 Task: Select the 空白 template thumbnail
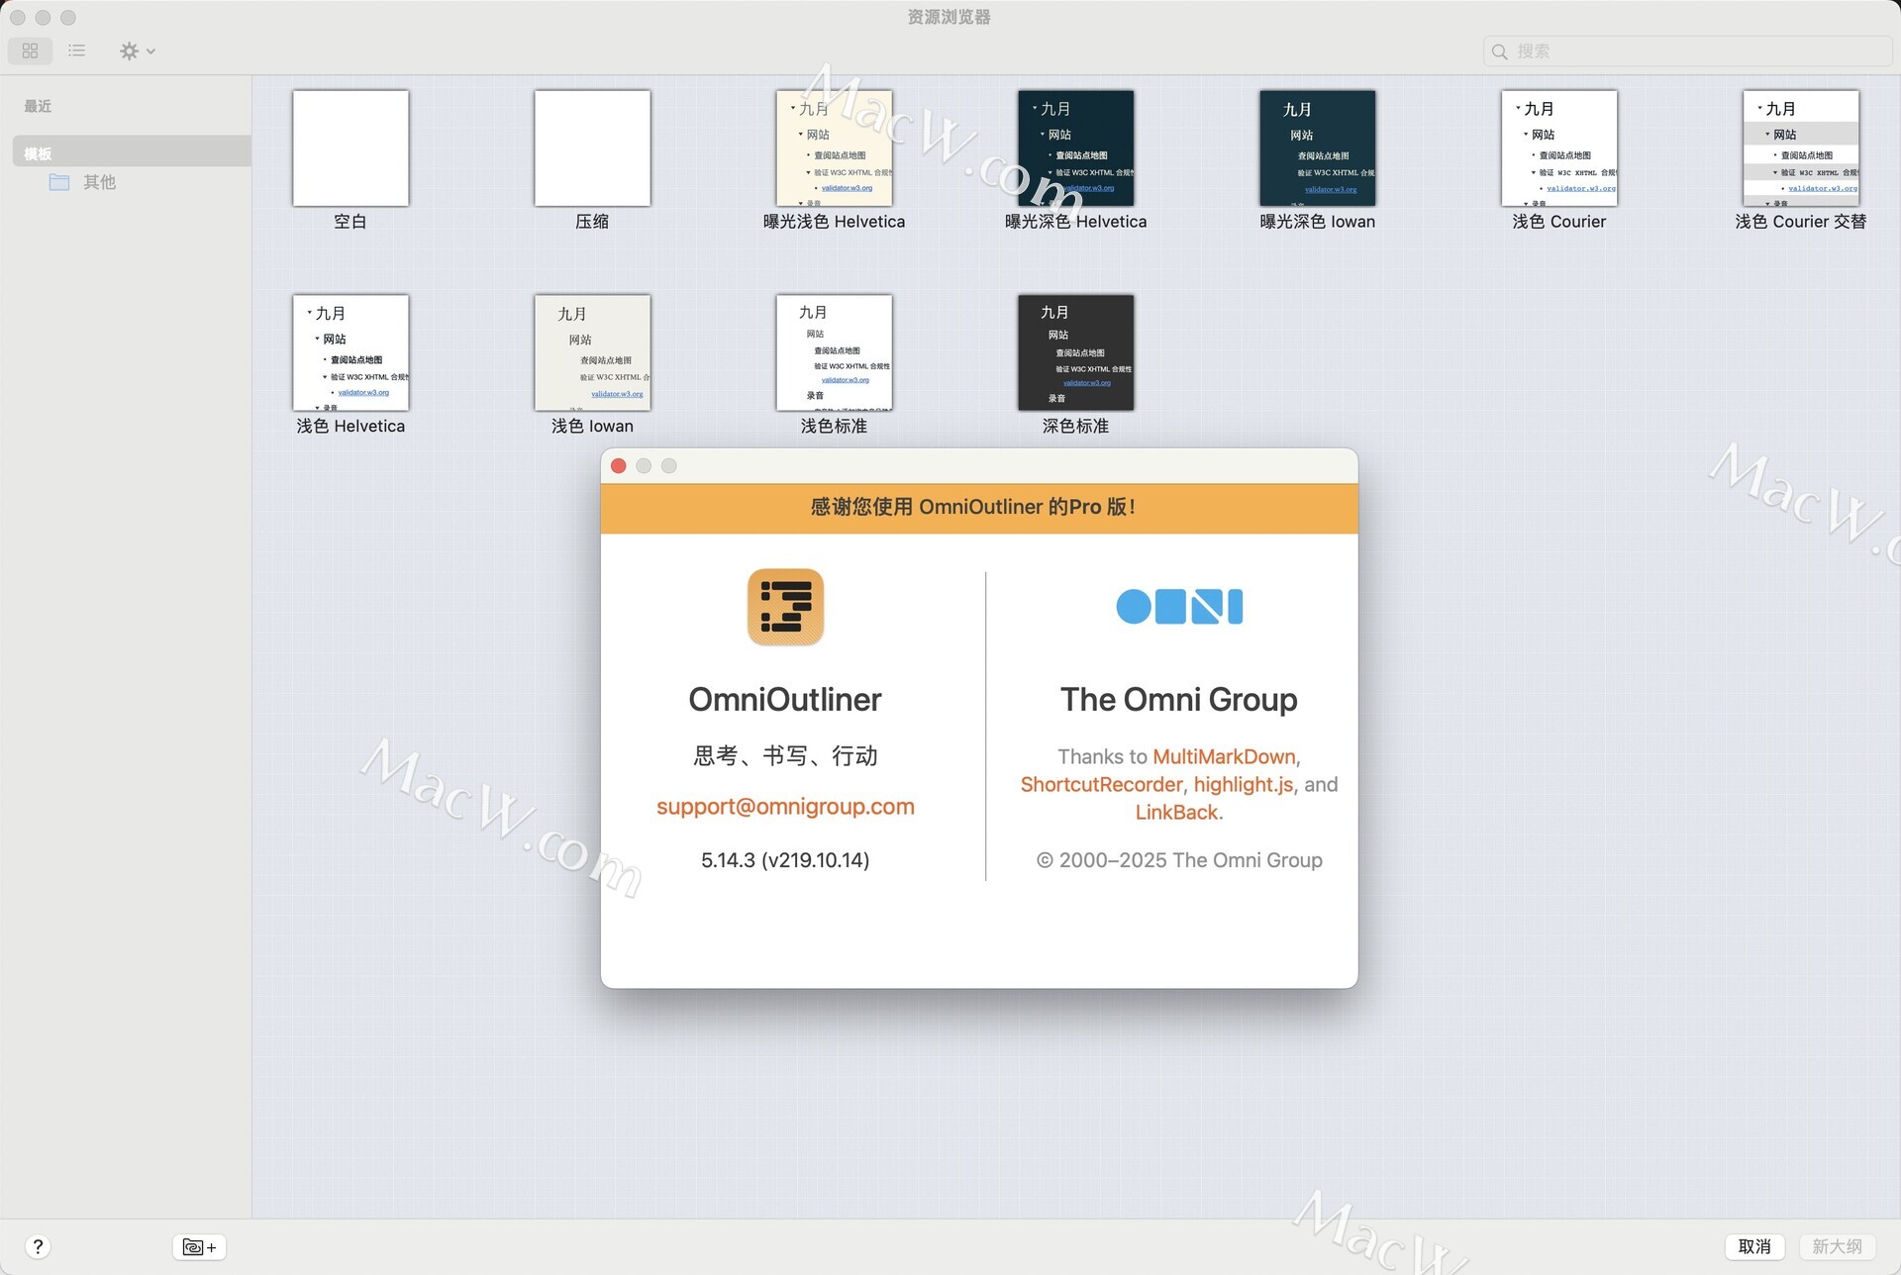click(350, 148)
